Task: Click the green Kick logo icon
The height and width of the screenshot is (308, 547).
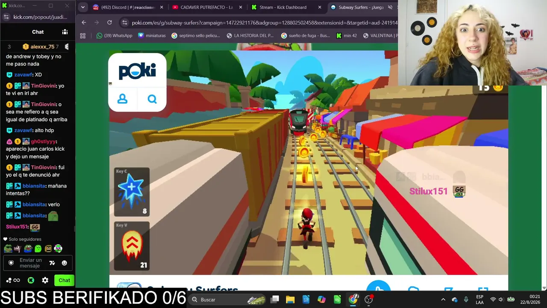Action: coord(31,280)
